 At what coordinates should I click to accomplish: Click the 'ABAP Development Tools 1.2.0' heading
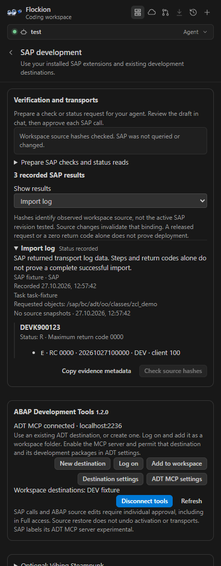pyautogui.click(x=61, y=412)
